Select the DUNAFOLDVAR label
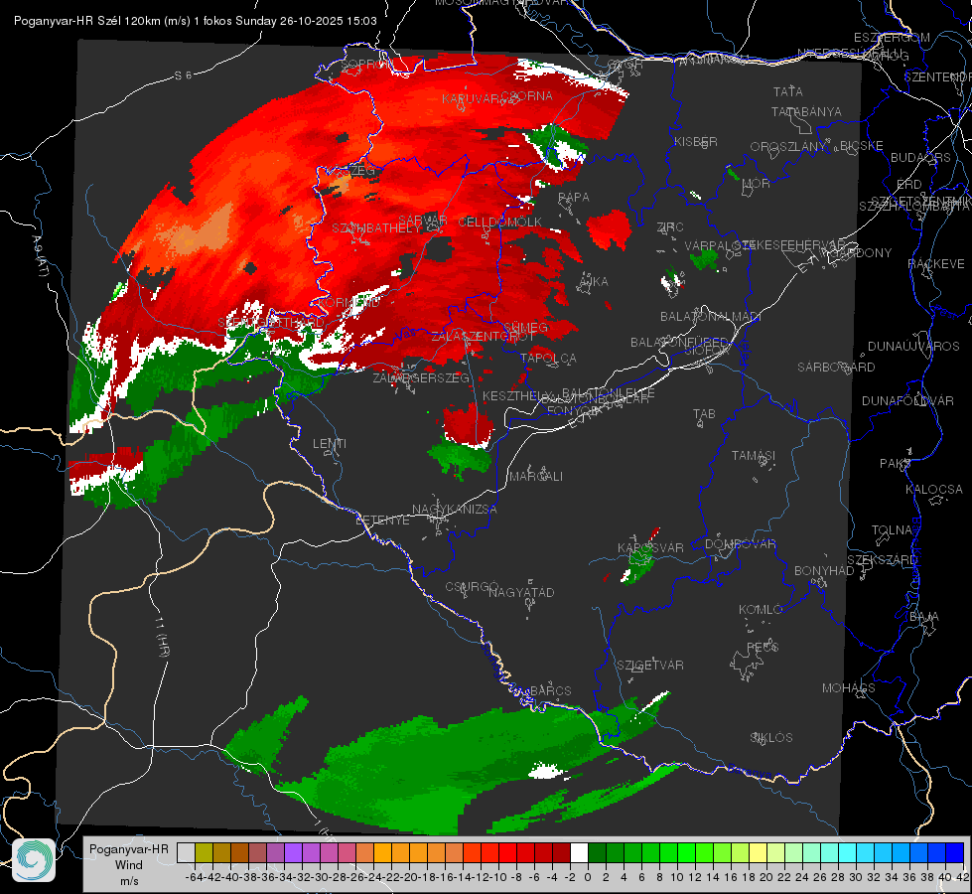Screen dimensions: 972x894 pos(907,400)
